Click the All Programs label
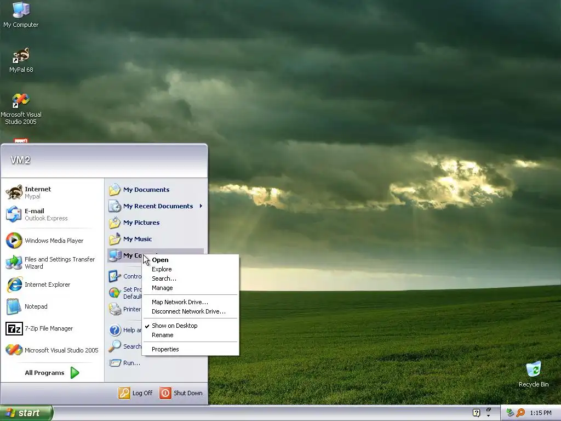Image resolution: width=561 pixels, height=421 pixels. coord(44,373)
